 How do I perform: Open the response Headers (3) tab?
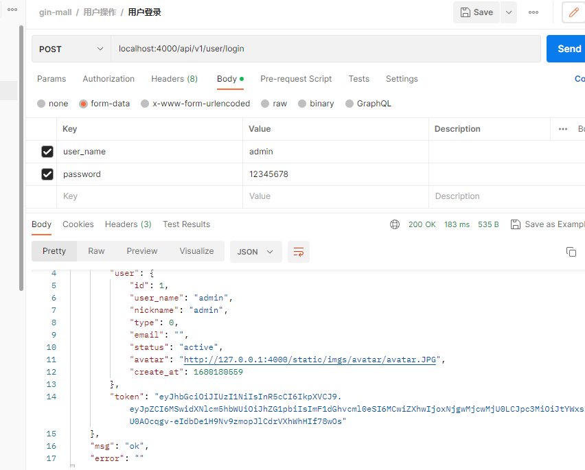point(128,224)
